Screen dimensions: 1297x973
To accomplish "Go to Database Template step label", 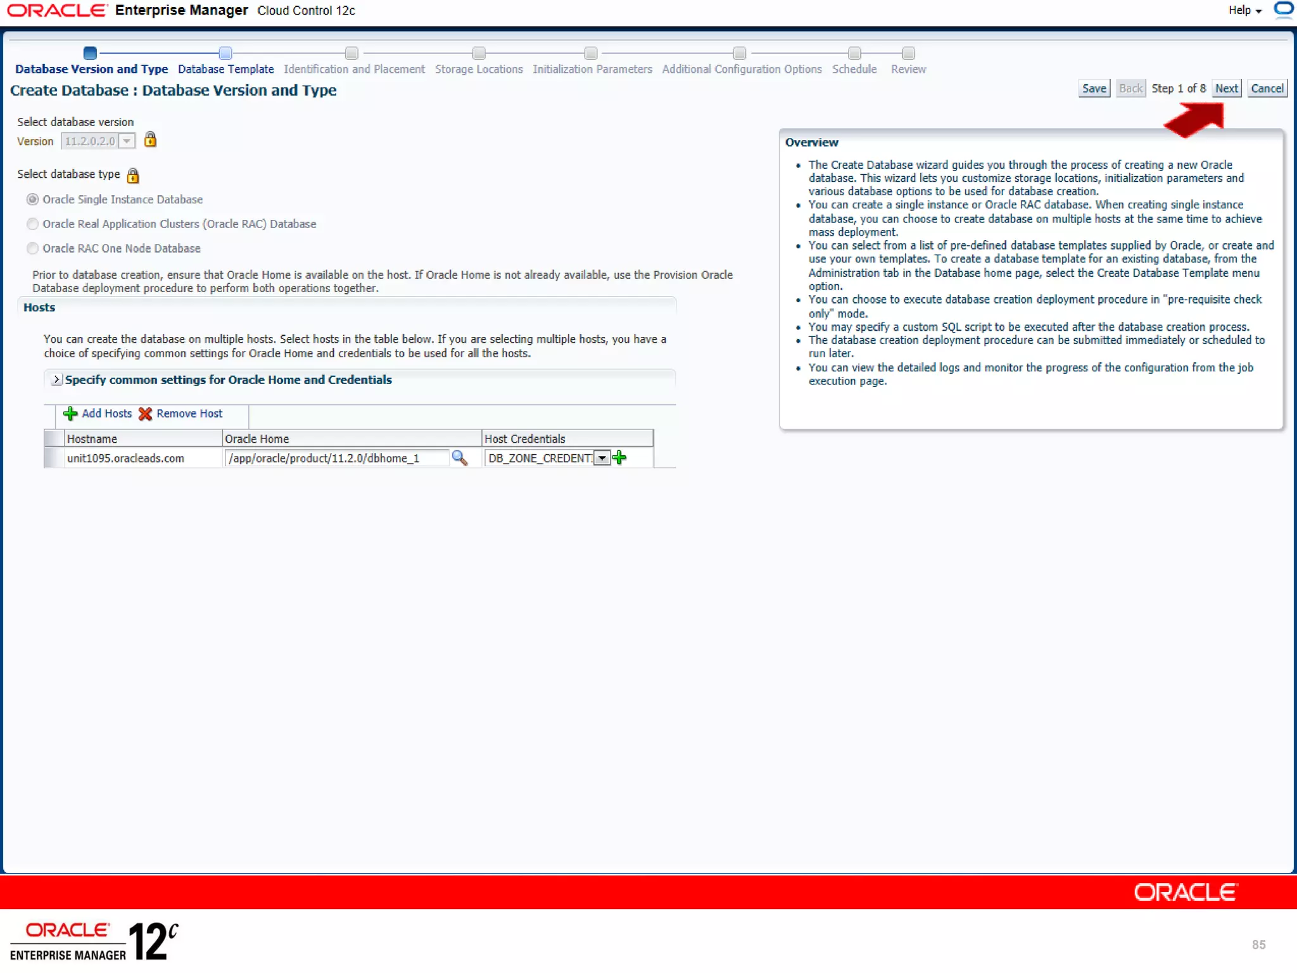I will [x=225, y=69].
